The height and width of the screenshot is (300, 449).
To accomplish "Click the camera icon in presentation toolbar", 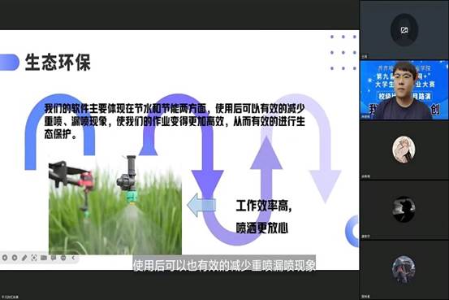I will tap(44, 258).
